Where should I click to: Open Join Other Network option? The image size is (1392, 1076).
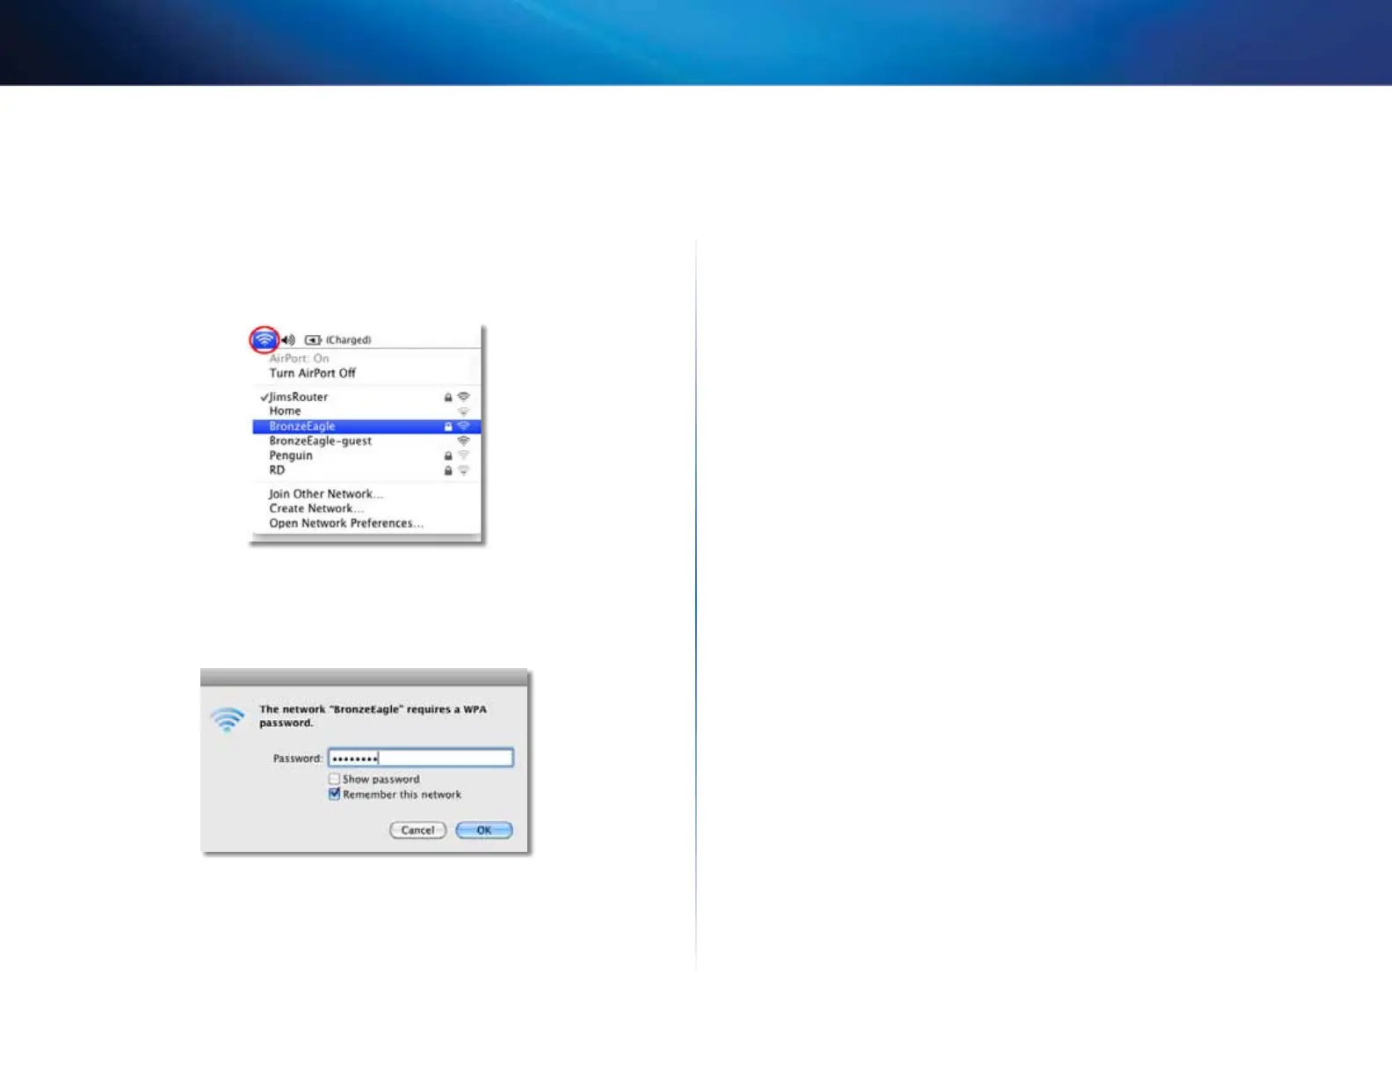[x=326, y=494]
